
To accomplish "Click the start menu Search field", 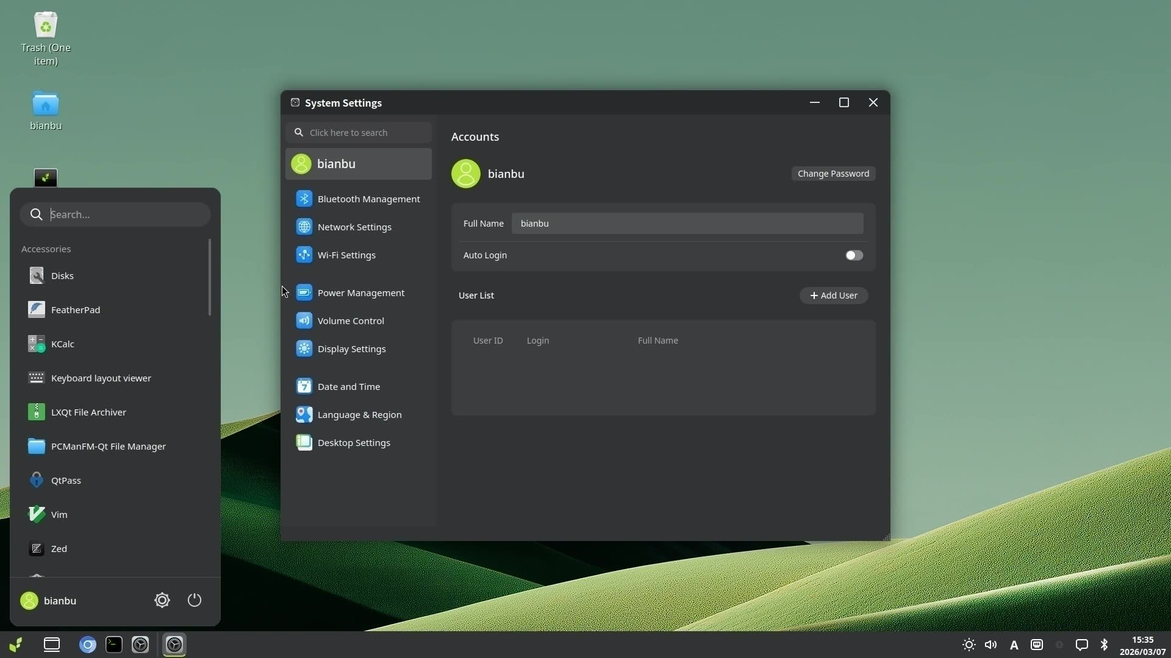I will [115, 214].
